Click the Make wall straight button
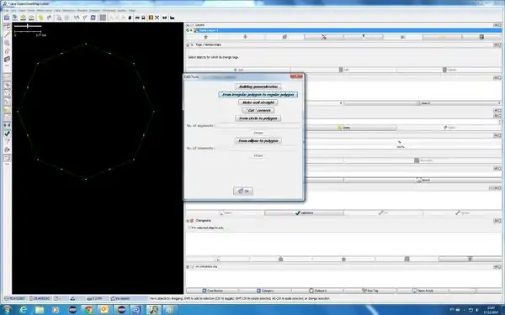This screenshot has width=505, height=315. 258,102
